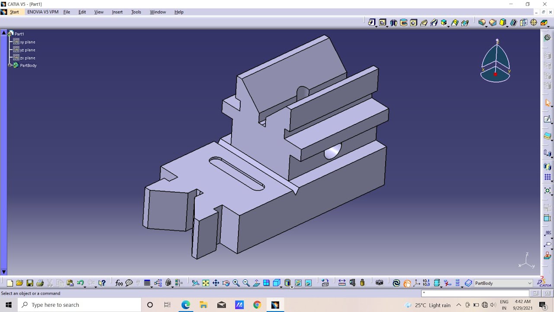Image resolution: width=554 pixels, height=312 pixels.
Task: Open the Edit menu
Action: click(x=82, y=12)
